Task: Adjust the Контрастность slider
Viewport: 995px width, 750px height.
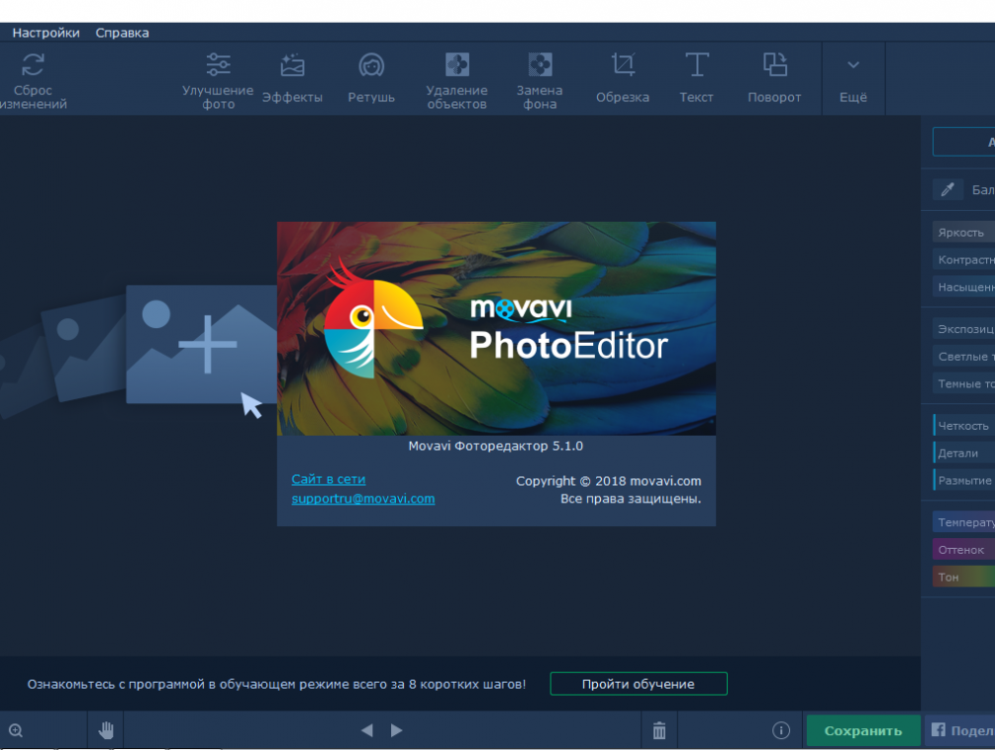Action: click(963, 260)
